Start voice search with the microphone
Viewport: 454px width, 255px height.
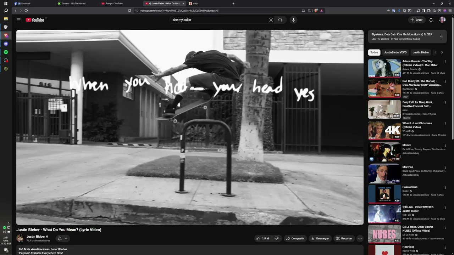coord(293,20)
